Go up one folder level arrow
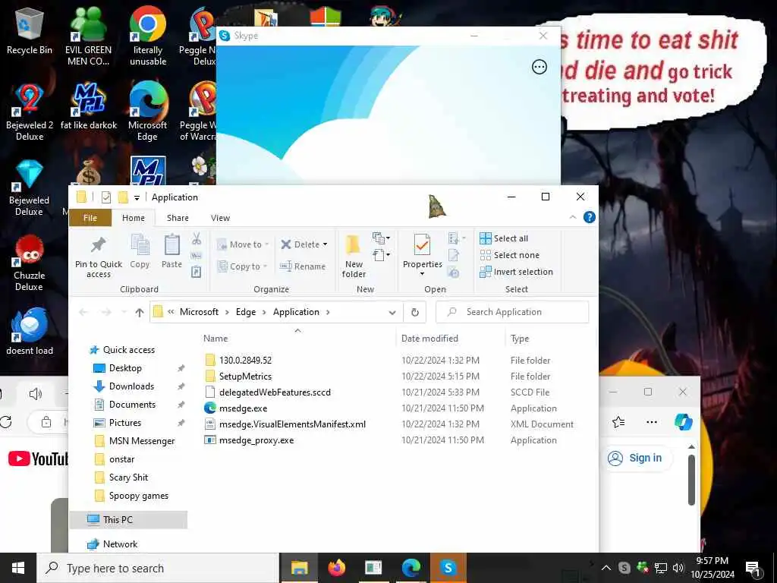This screenshot has height=583, width=777. pyautogui.click(x=140, y=312)
